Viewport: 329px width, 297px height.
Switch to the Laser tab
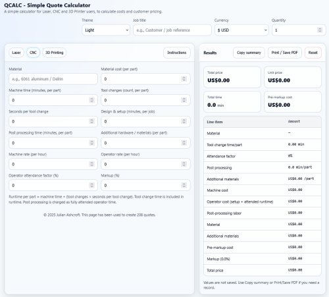(x=16, y=53)
